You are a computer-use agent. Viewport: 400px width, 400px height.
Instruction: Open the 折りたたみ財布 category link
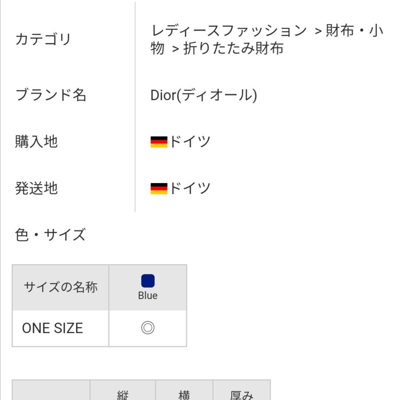pyautogui.click(x=233, y=48)
